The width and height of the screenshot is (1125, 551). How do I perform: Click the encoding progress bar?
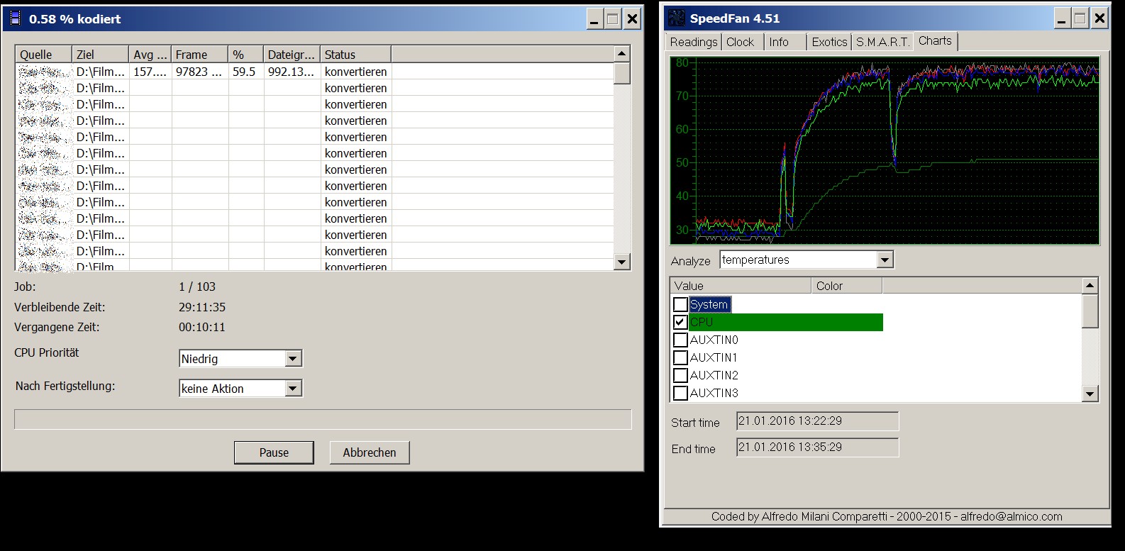click(323, 419)
